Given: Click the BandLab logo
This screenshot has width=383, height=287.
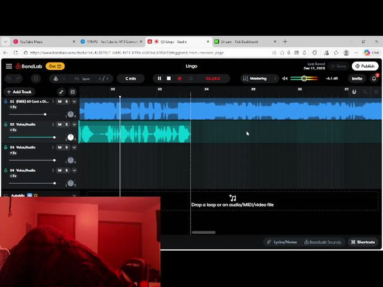Looking at the screenshot, I should [x=29, y=66].
